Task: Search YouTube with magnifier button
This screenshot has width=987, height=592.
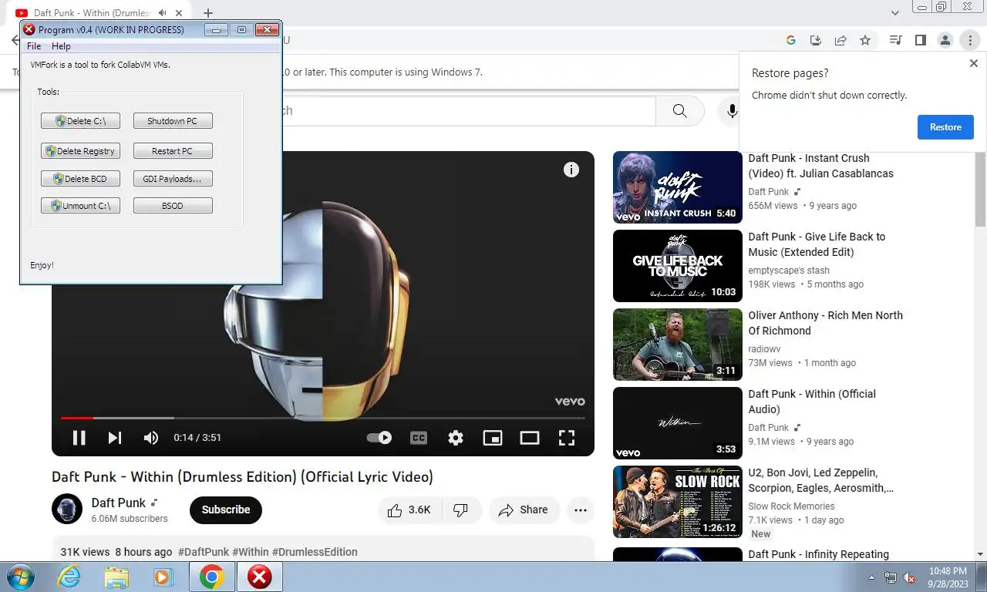Action: pos(679,111)
